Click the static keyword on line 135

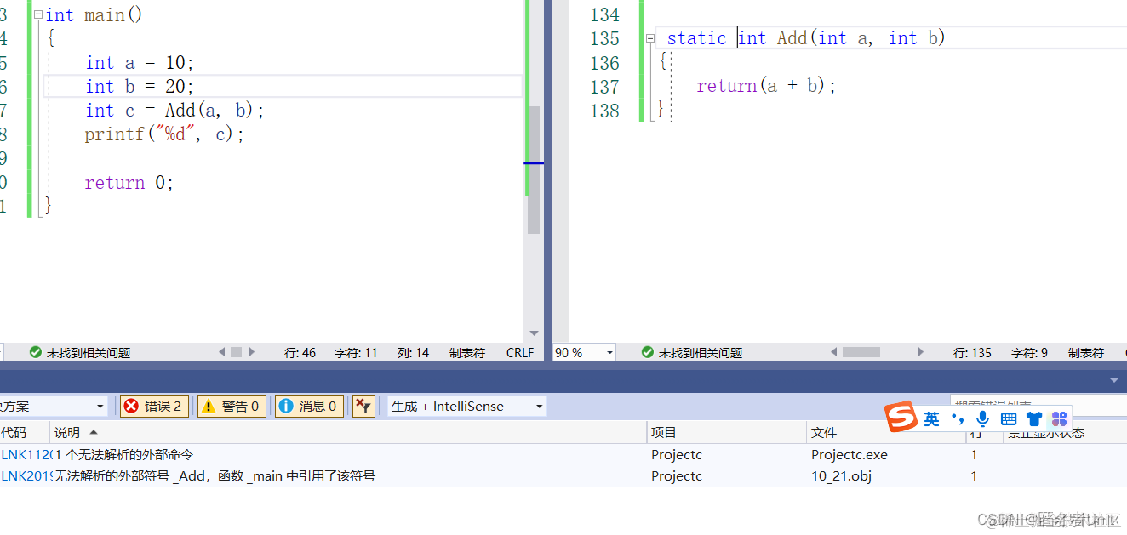pos(696,38)
